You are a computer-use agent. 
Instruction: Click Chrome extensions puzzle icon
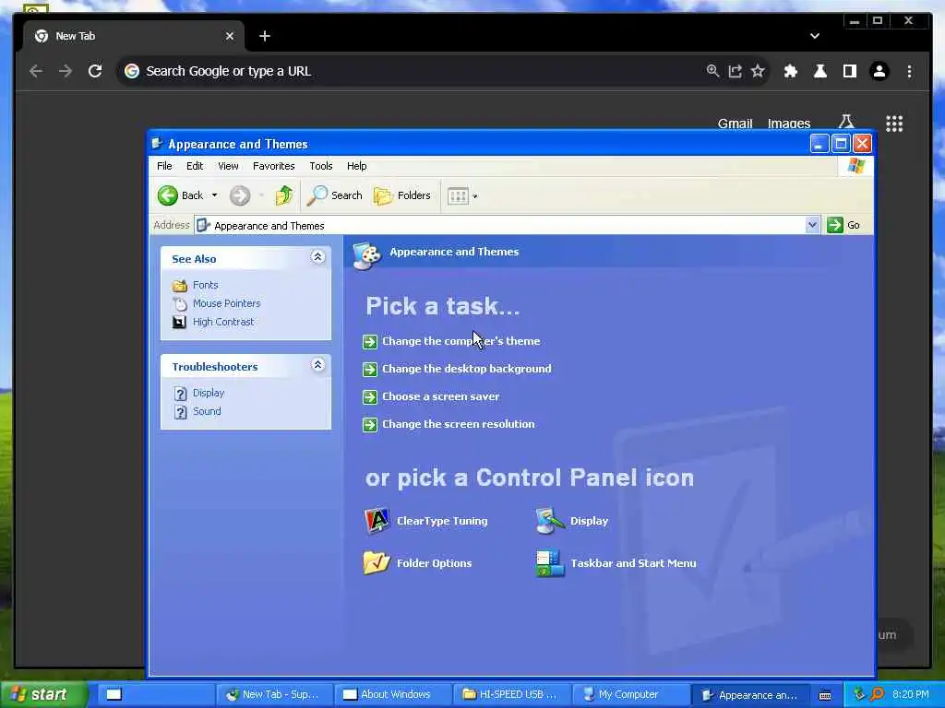point(791,71)
